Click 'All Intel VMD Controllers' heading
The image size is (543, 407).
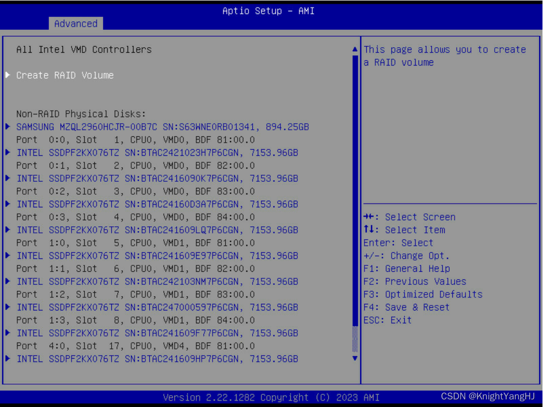[84, 49]
